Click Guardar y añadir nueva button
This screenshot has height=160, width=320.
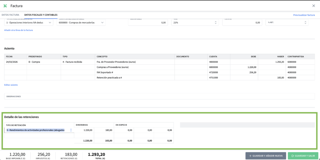[x=265, y=156]
